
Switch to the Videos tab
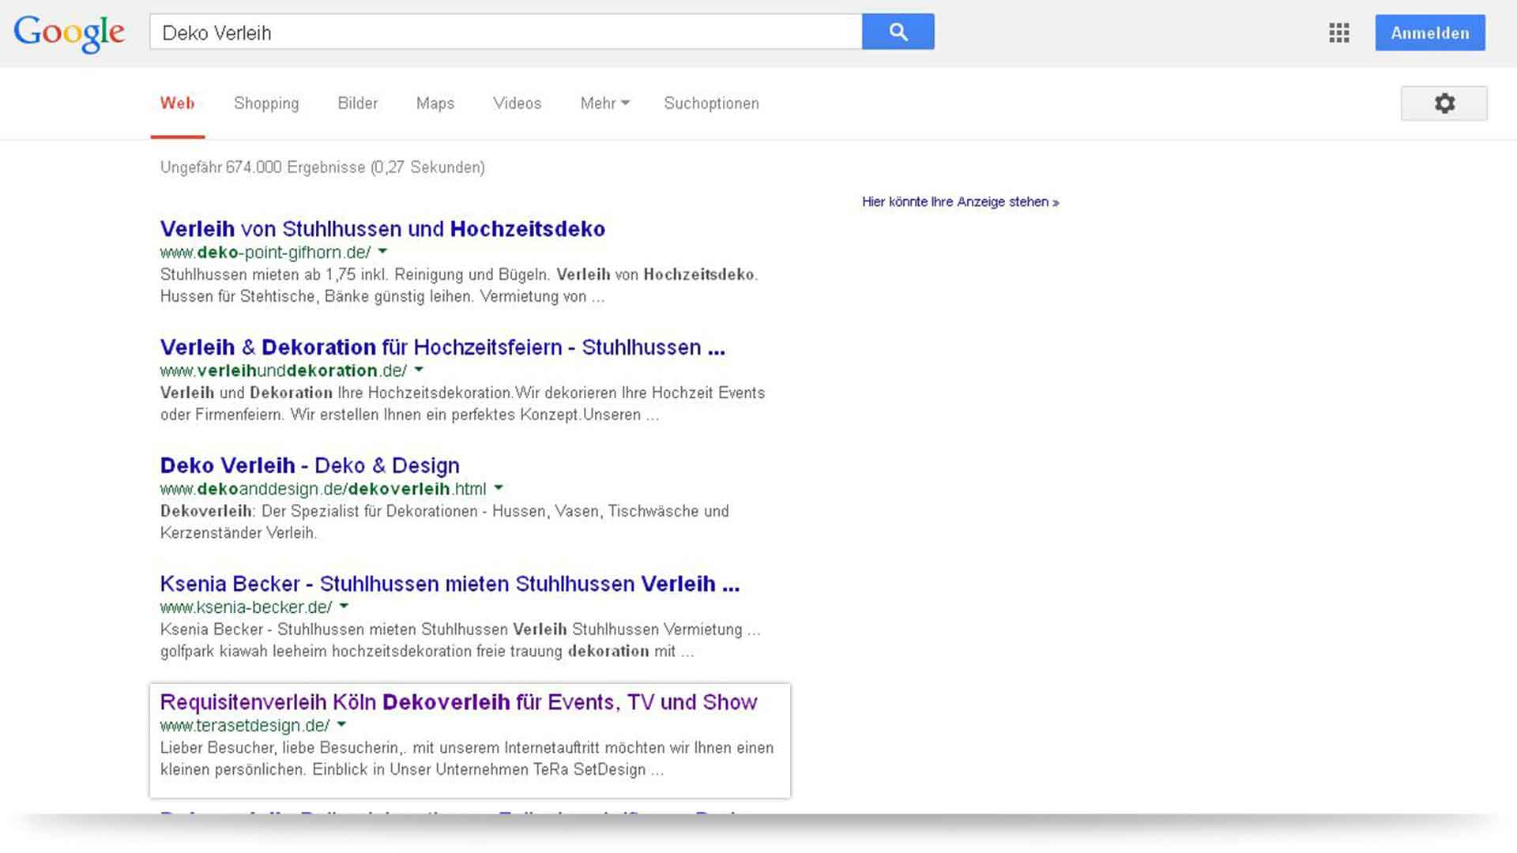[518, 103]
